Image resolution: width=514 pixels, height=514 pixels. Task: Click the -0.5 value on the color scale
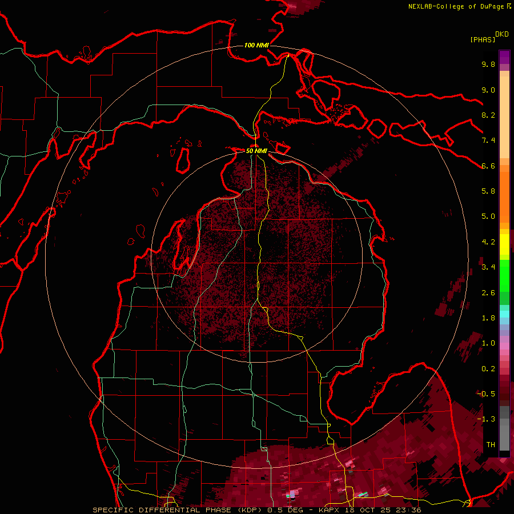[486, 394]
